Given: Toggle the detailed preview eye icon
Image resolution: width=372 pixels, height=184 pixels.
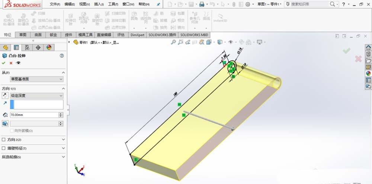Looking at the screenshot, I should (18, 63).
